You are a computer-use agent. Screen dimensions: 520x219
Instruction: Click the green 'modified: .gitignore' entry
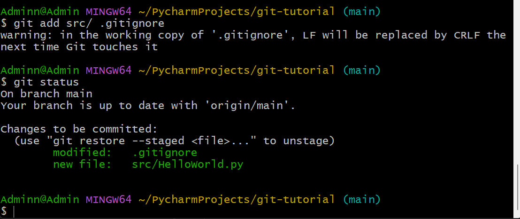(x=124, y=153)
